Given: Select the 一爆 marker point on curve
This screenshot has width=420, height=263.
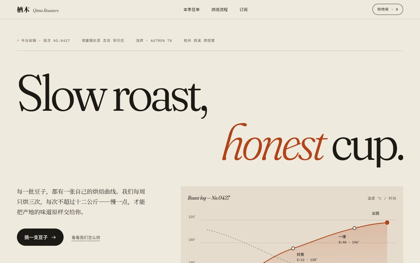Looking at the screenshot, I should [x=354, y=228].
